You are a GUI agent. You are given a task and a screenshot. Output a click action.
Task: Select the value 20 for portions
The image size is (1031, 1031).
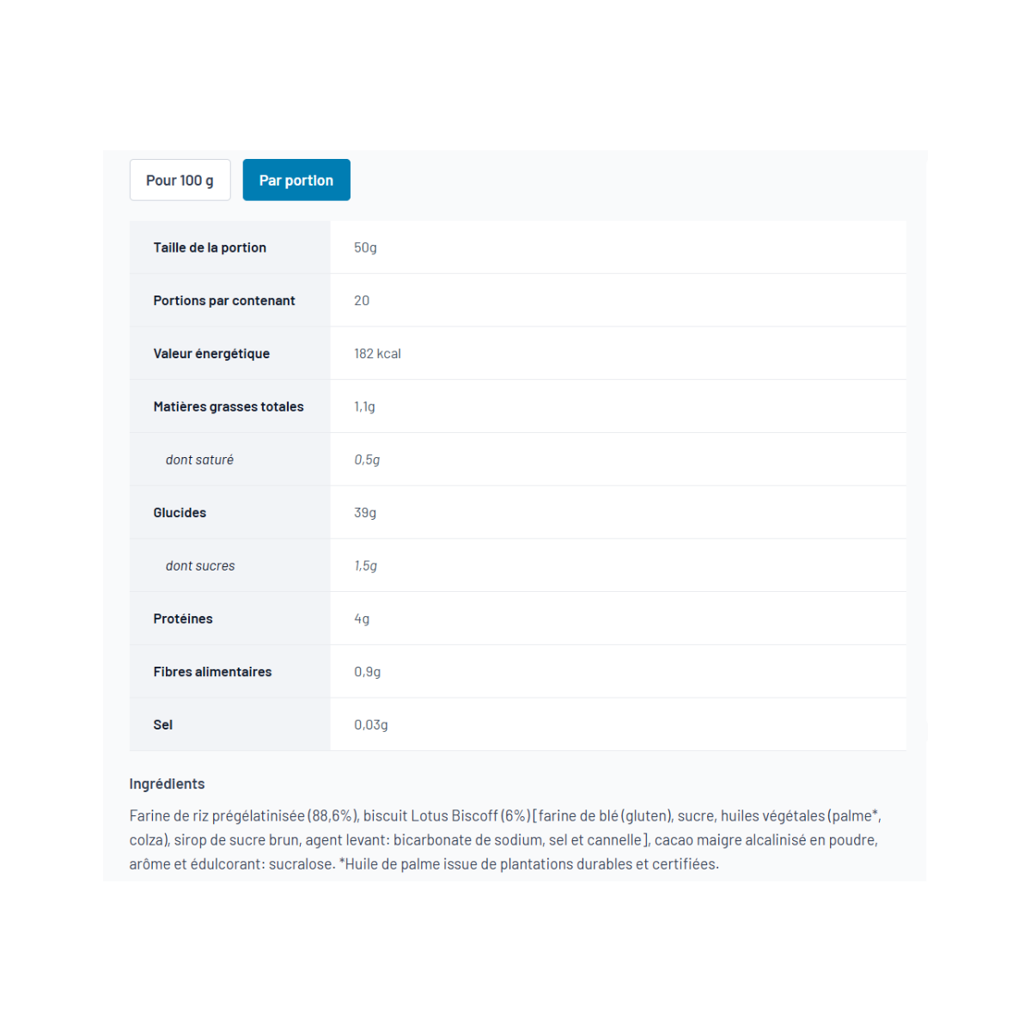click(x=362, y=301)
